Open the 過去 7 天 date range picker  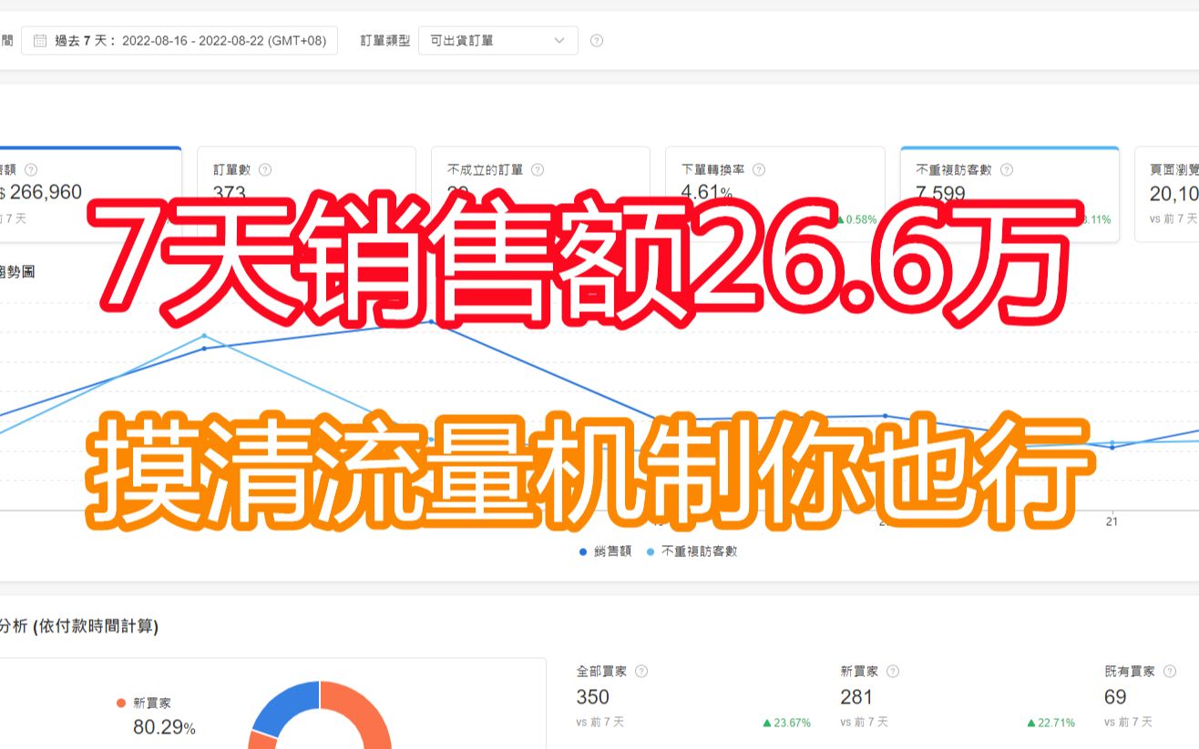click(179, 41)
